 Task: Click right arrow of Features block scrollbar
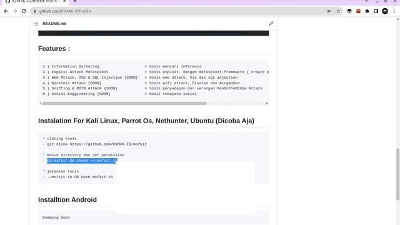(267, 103)
